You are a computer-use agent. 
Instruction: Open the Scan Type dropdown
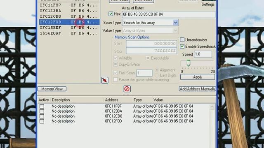[x=175, y=23]
